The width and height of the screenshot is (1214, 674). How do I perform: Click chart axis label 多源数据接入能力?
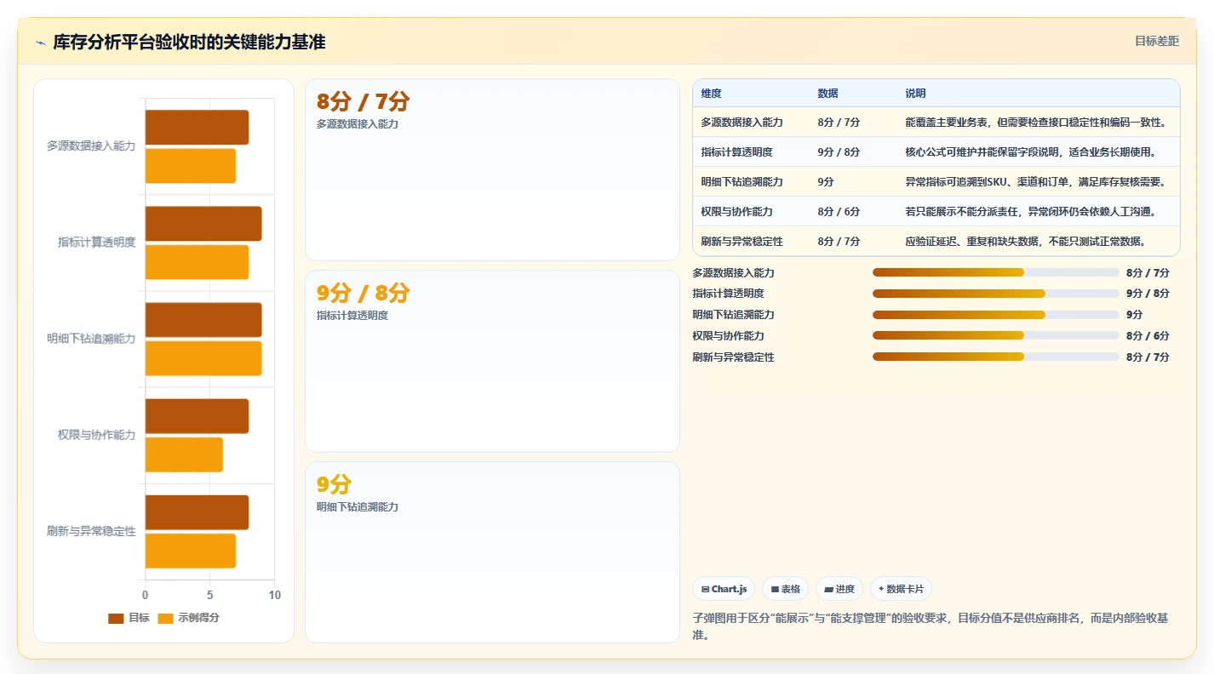91,146
